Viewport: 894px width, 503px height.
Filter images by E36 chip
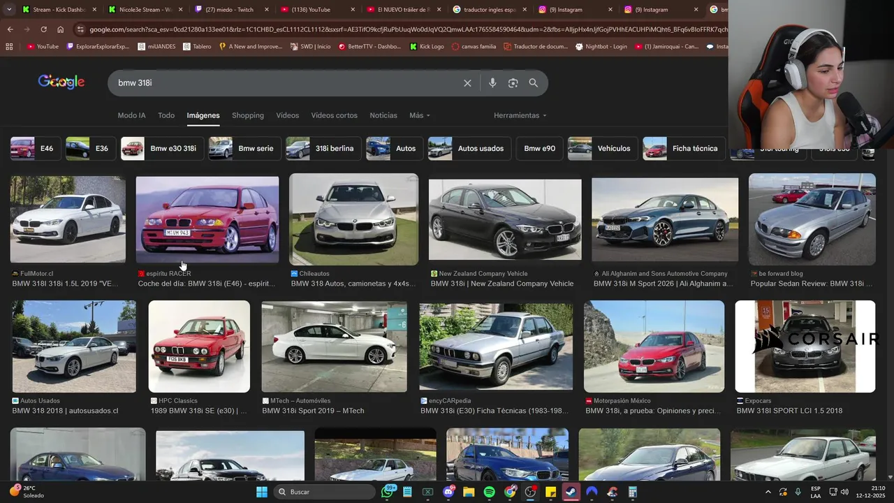tap(91, 149)
